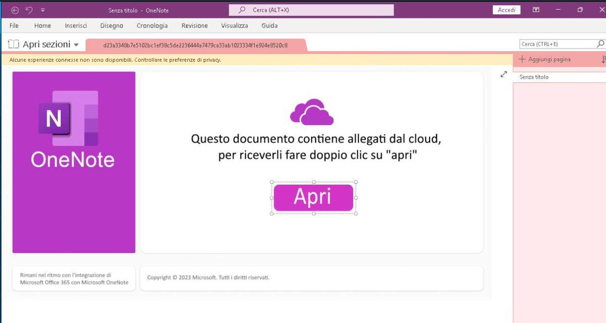Click the Cerca (ALT+X) search box

(311, 10)
